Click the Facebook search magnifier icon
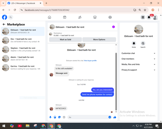 (x=11, y=17)
